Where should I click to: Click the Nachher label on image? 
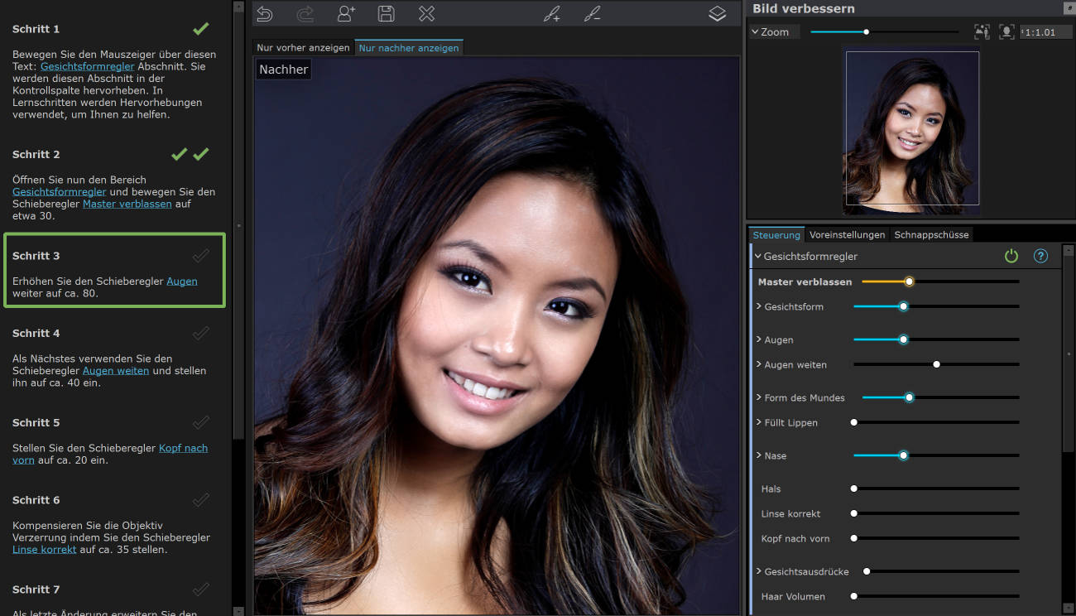pos(283,70)
